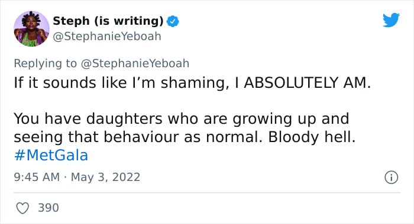Click the Twitter bird logo
The image size is (414, 224).
click(x=391, y=19)
